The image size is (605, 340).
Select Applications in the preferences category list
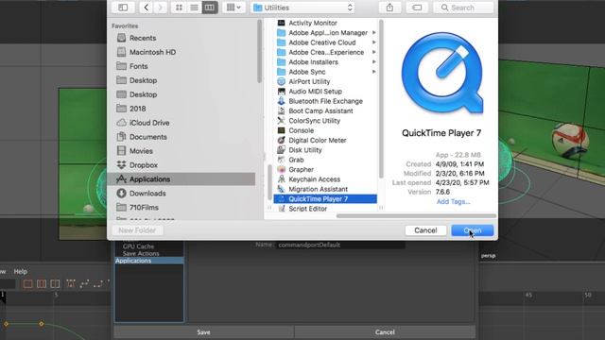pos(149,261)
